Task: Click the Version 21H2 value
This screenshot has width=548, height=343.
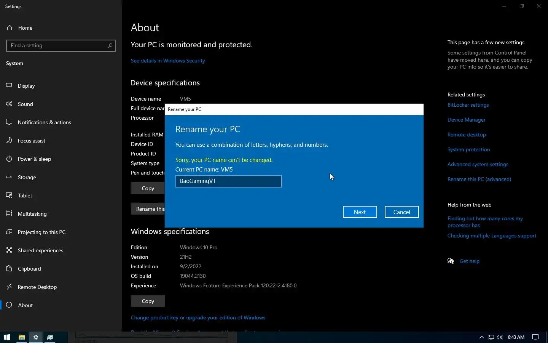Action: (x=186, y=257)
